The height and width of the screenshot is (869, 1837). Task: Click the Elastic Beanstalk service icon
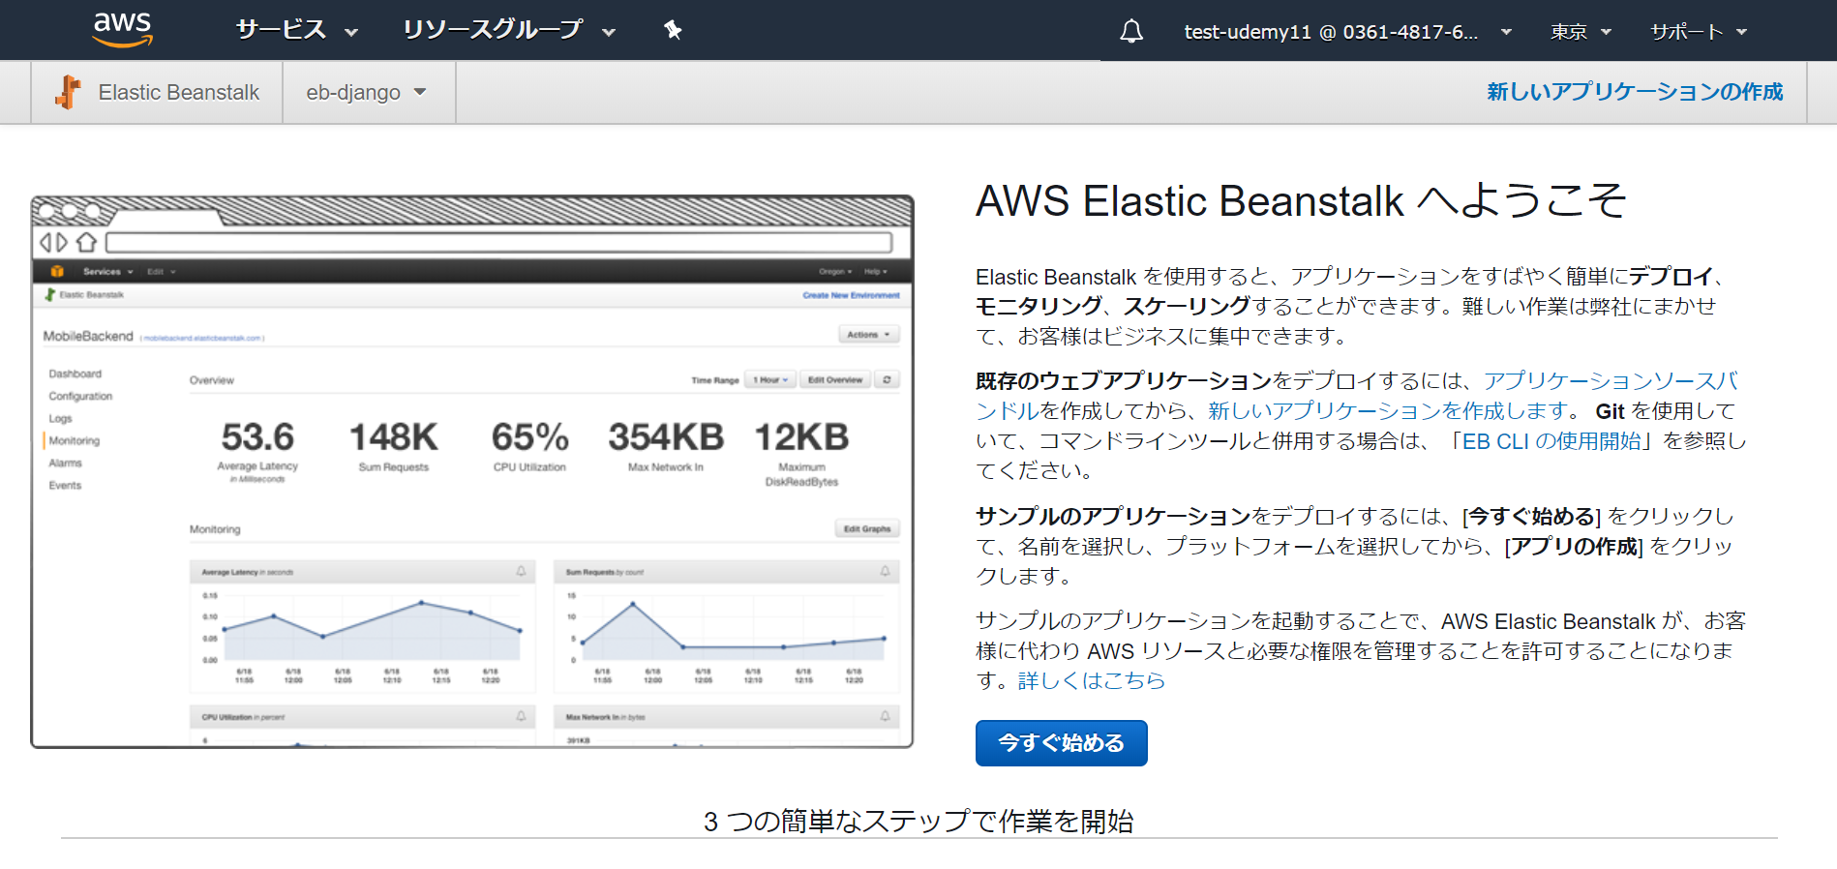(68, 92)
